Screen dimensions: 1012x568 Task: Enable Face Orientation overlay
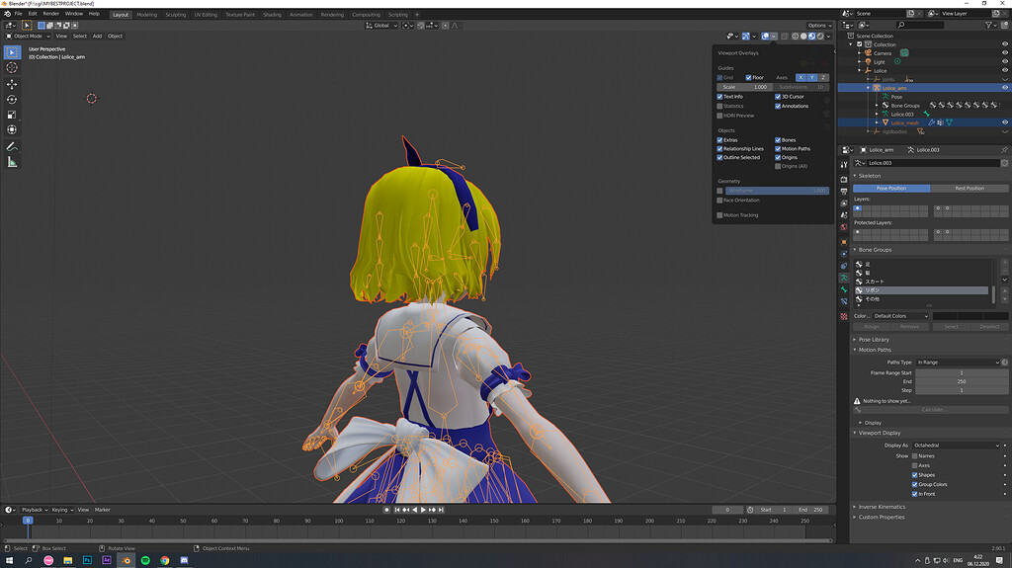[719, 201]
